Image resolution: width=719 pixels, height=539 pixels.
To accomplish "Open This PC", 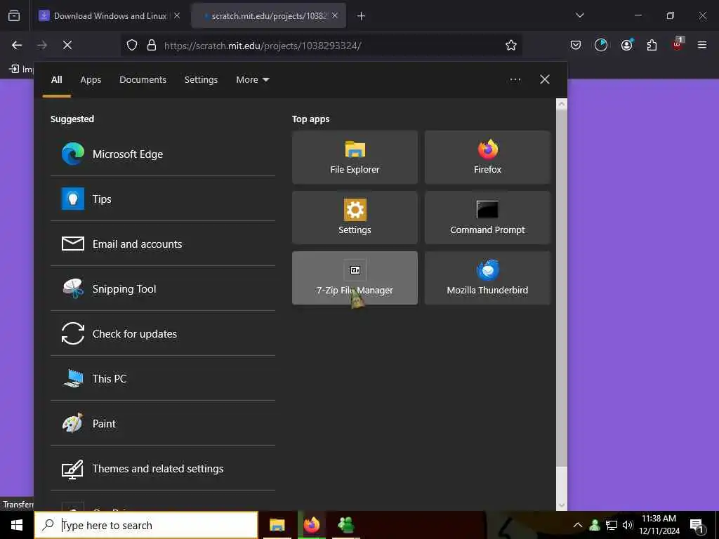I will 163,378.
